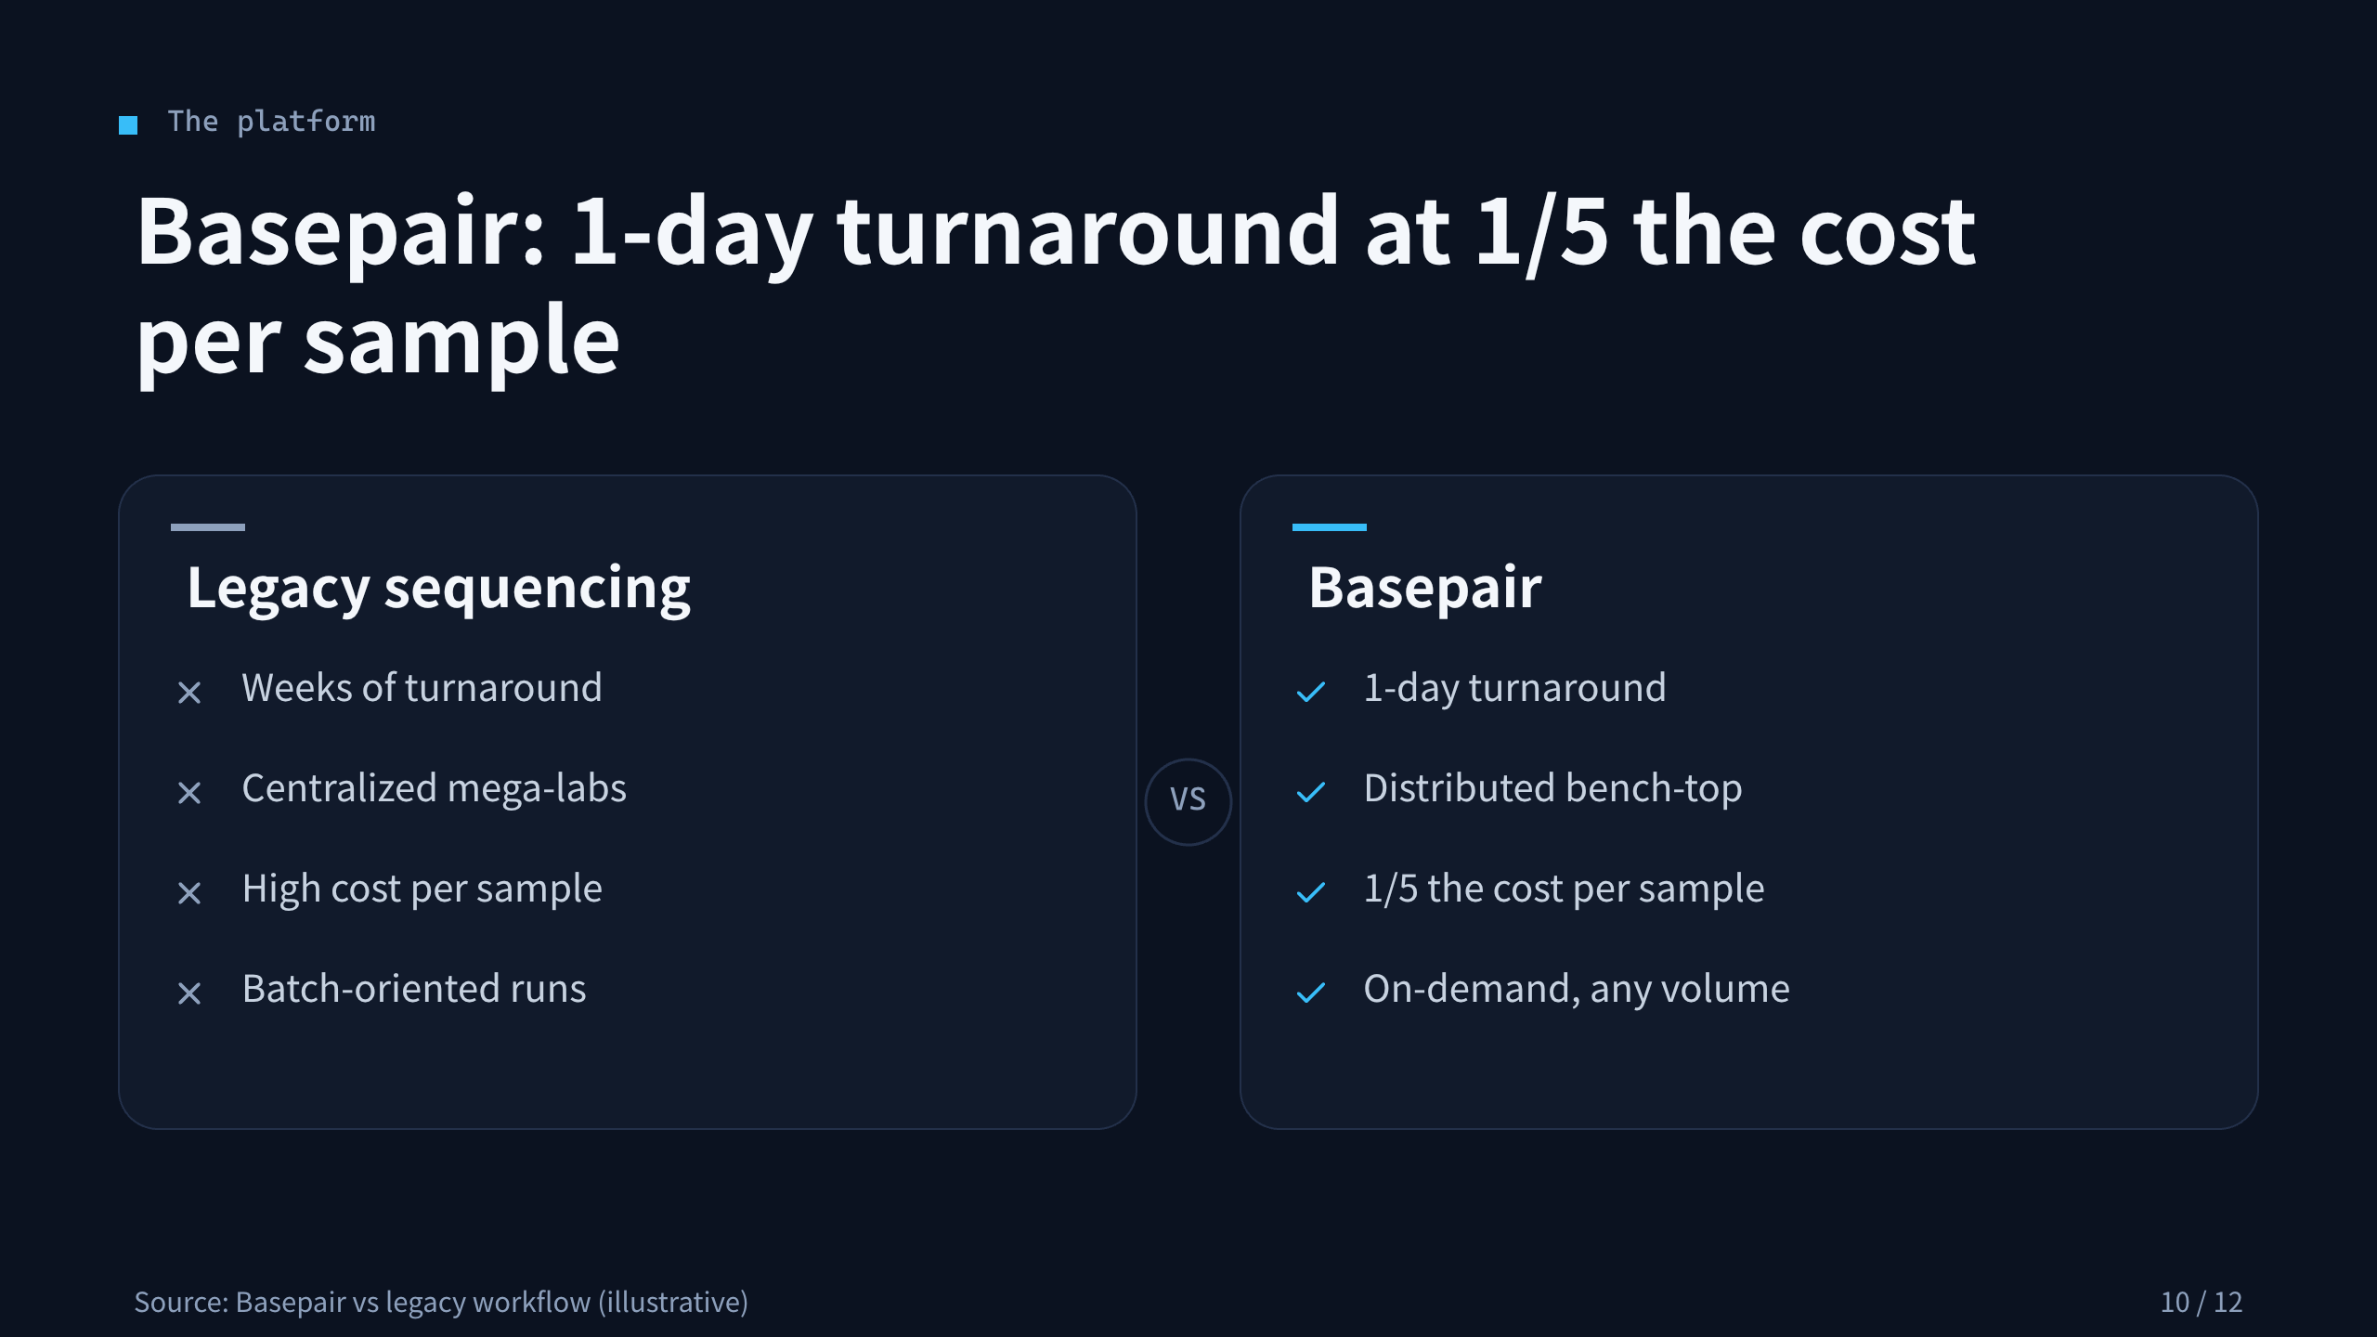The height and width of the screenshot is (1337, 2377).
Task: Click the gray accent bar above Legacy sequencing
Action: (x=208, y=527)
